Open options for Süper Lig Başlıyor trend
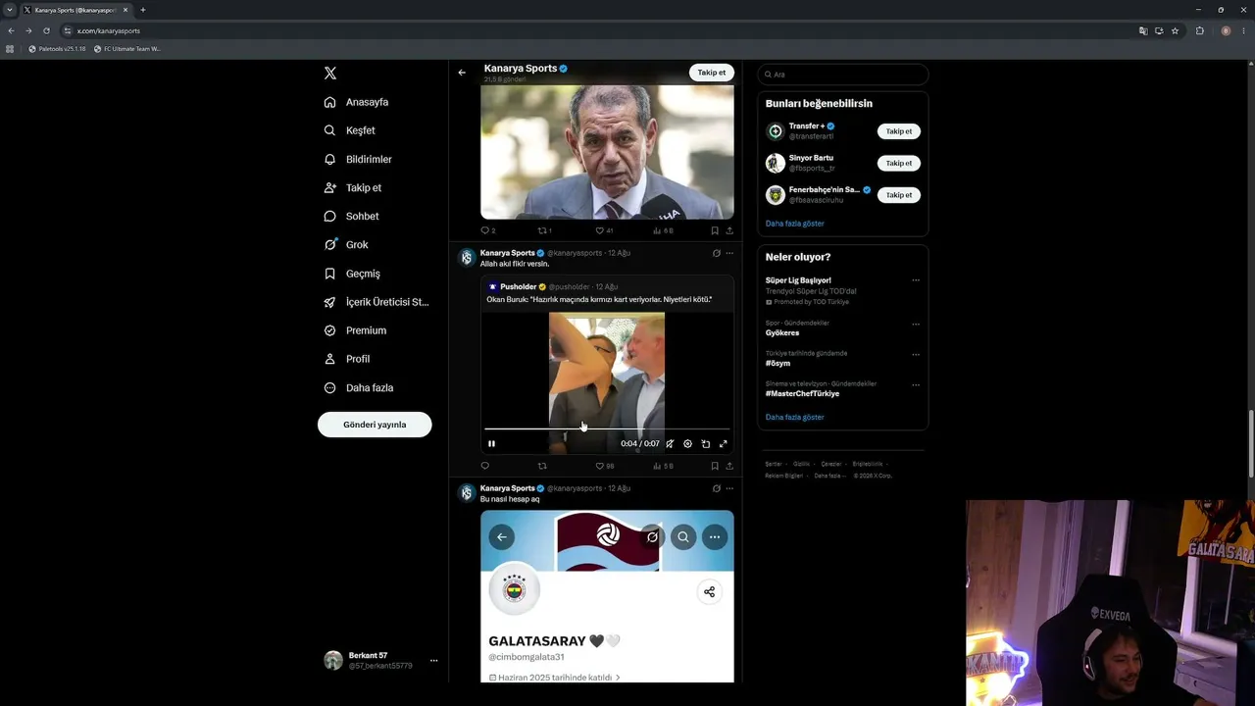Viewport: 1255px width, 706px height. pyautogui.click(x=916, y=280)
